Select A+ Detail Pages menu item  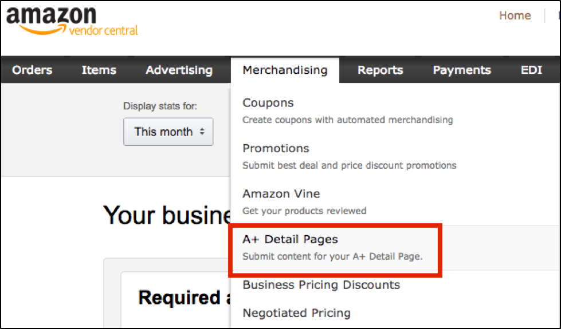click(x=290, y=239)
